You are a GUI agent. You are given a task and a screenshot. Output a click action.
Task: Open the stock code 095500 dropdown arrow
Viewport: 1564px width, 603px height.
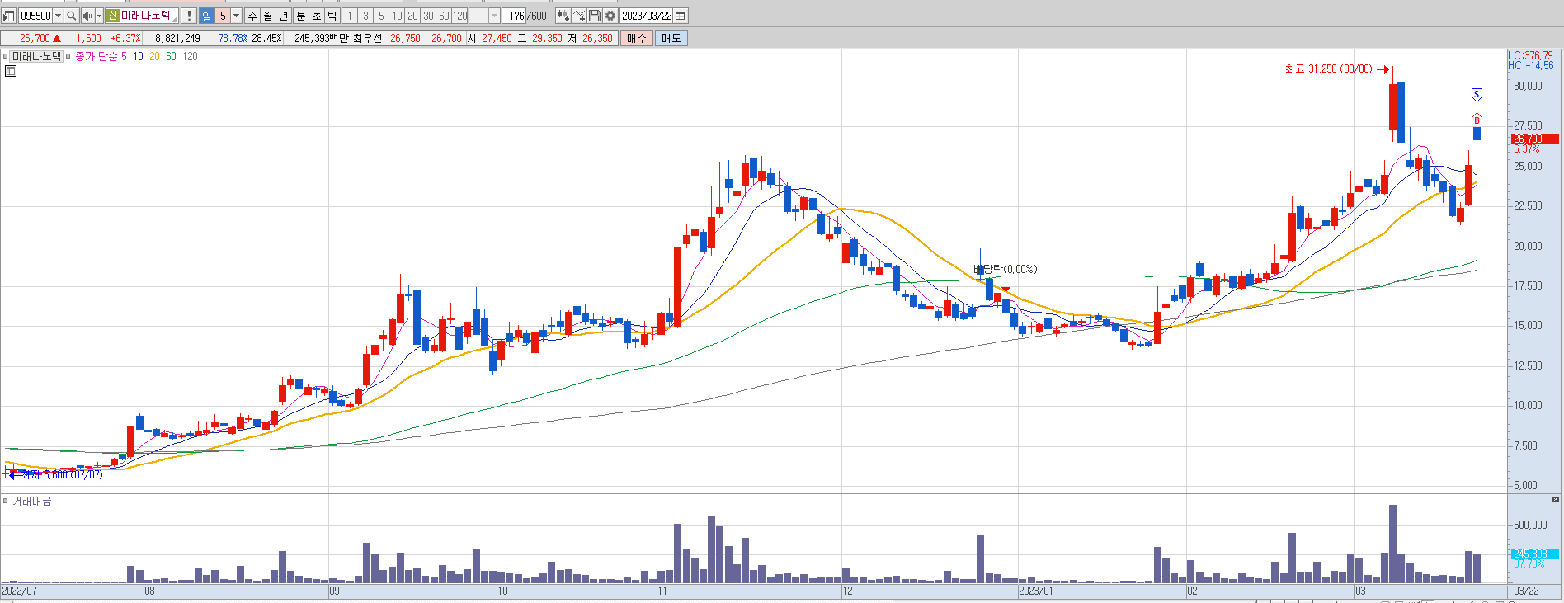pos(58,16)
